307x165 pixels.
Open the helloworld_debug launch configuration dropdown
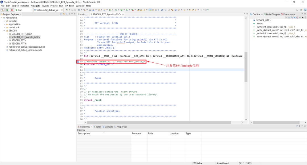coord(59,10)
